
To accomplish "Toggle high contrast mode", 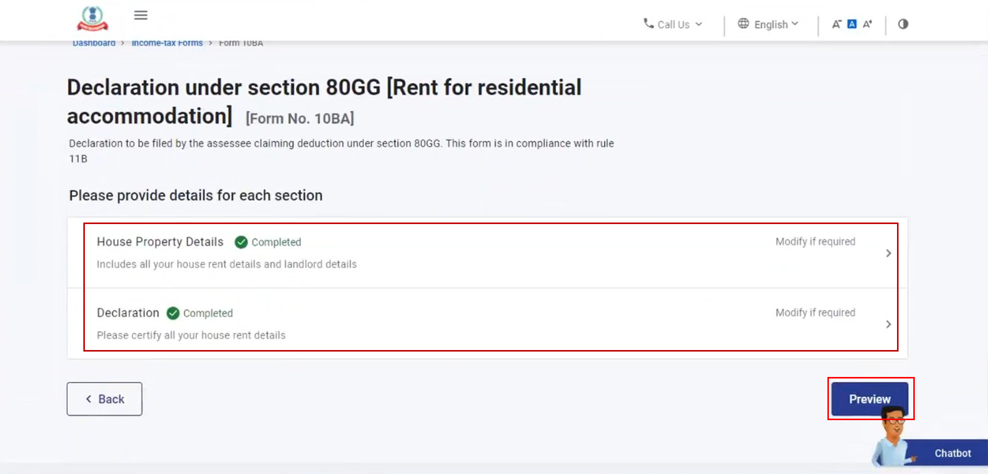I will (903, 24).
